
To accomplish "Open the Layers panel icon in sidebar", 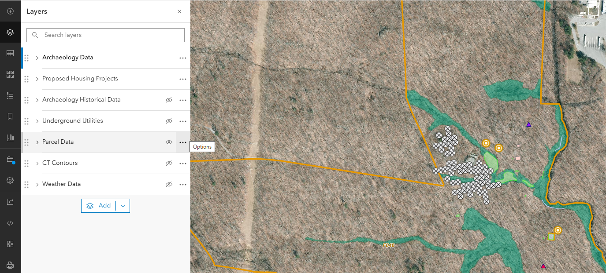I will (11, 32).
